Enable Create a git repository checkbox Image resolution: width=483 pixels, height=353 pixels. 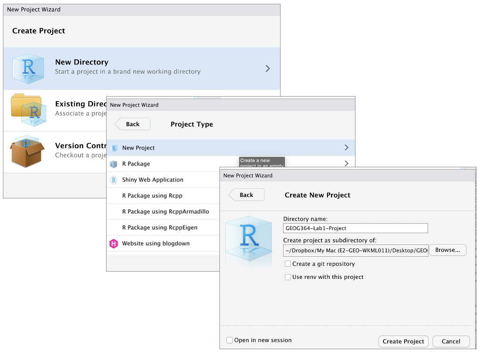[x=288, y=264]
